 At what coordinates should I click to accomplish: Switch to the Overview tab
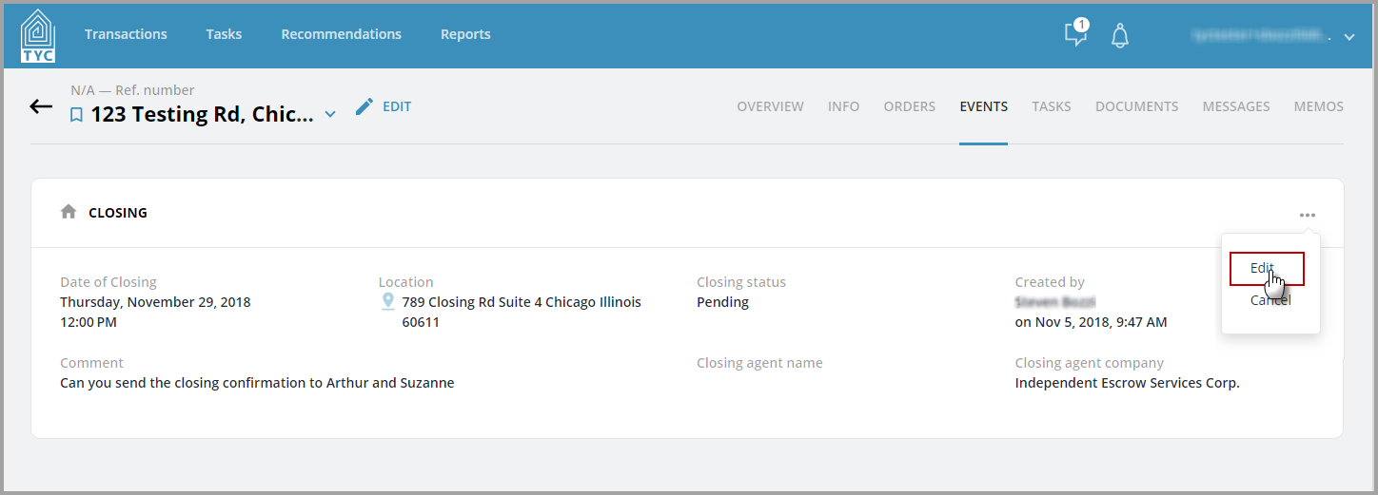tap(770, 106)
